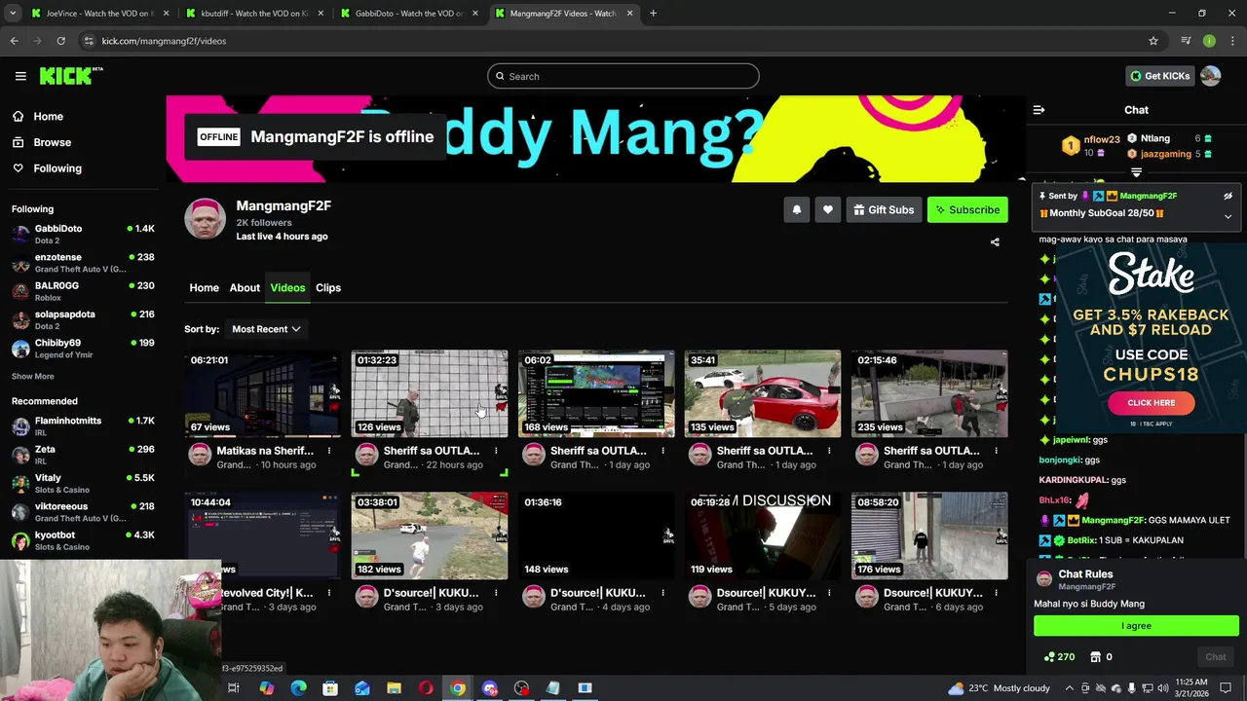Click the MangmangF2F channel avatar
Image resolution: width=1247 pixels, height=701 pixels.
pyautogui.click(x=206, y=220)
